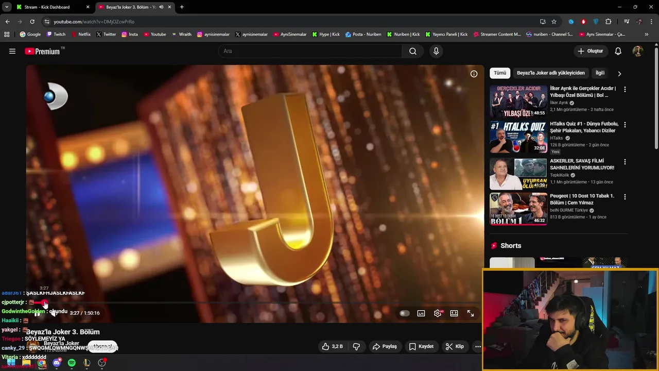Open the player settings gear

(438, 313)
